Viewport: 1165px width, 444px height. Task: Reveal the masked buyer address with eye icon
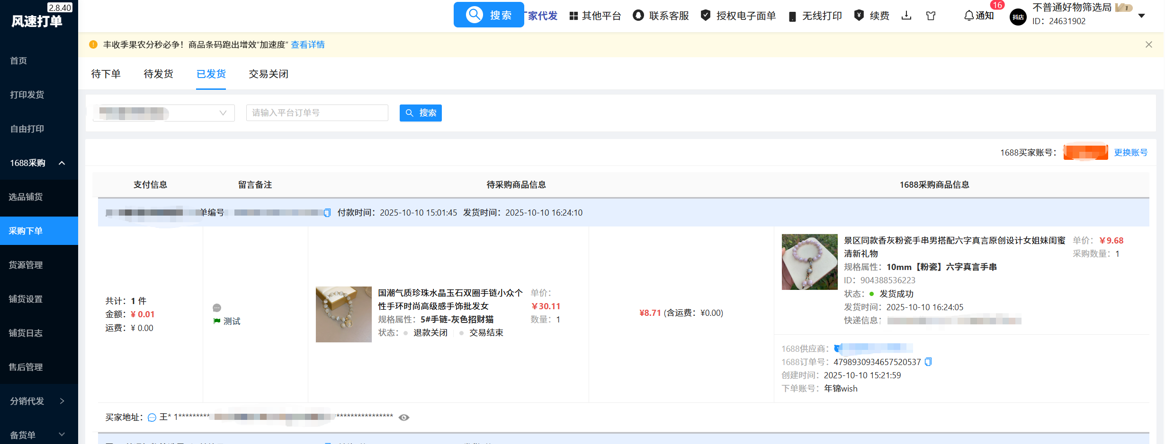click(x=404, y=417)
